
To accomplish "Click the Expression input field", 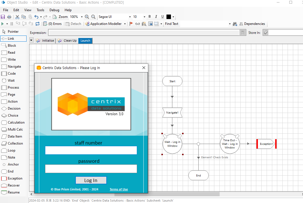I will [x=144, y=33].
